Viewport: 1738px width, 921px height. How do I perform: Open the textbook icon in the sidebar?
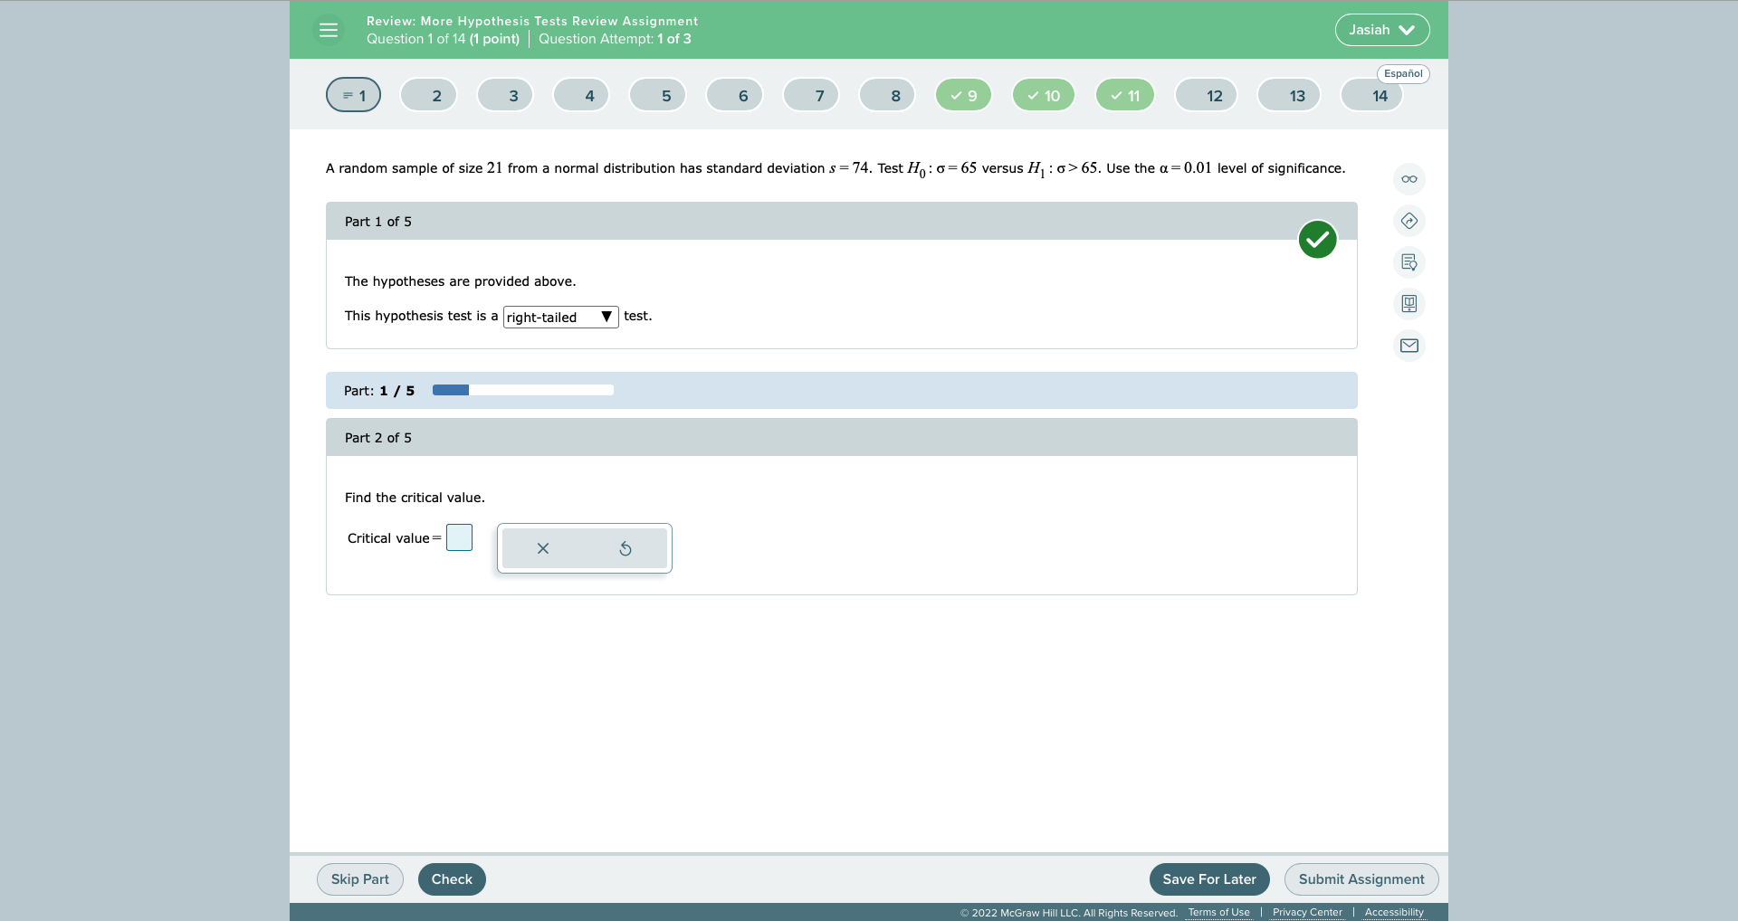coord(1409,304)
